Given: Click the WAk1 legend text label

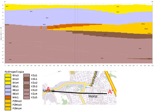Looking at the screenshot, I should [16, 97].
